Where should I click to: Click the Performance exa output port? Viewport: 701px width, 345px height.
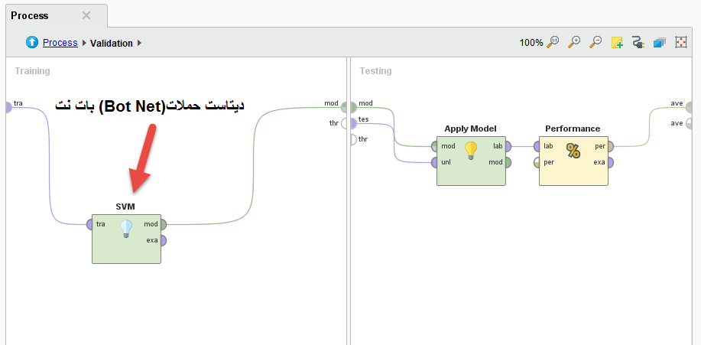click(610, 162)
